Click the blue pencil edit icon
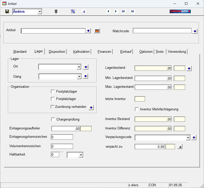 pos(73,12)
